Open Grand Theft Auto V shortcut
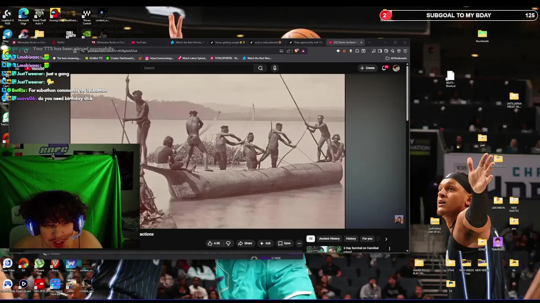Screen dimensions: 540x303 (39, 16)
